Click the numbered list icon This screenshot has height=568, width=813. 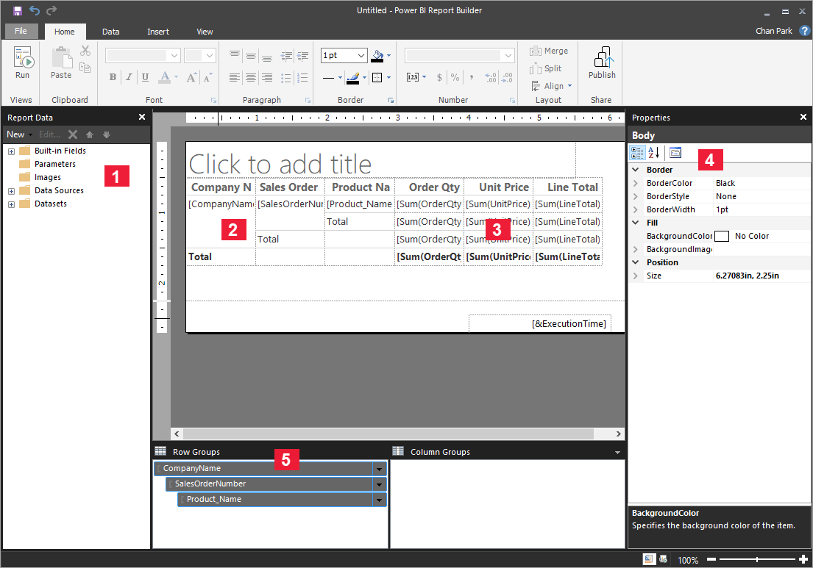click(x=302, y=78)
